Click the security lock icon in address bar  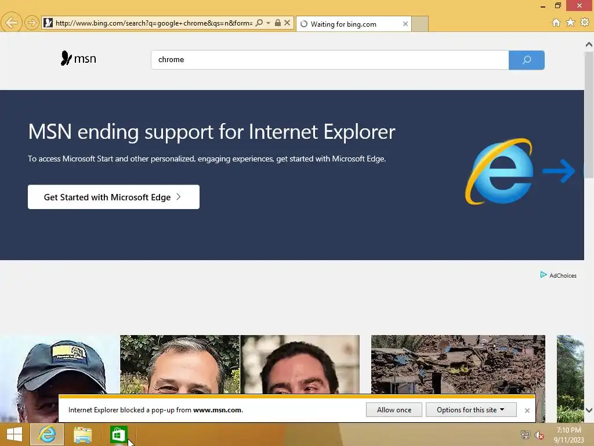tap(278, 23)
